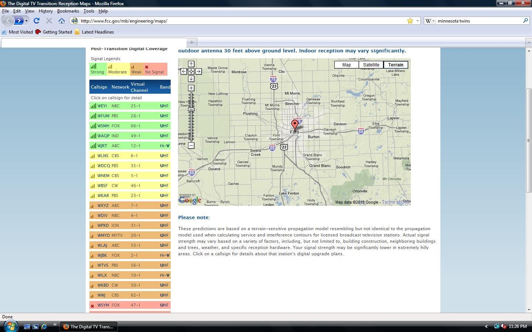This screenshot has width=532, height=332.
Task: Click the Firefox forward navigation button
Action: pos(19,21)
